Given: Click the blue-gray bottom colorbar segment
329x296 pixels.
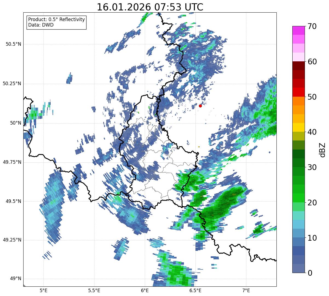Looking at the screenshot, I should [298, 268].
